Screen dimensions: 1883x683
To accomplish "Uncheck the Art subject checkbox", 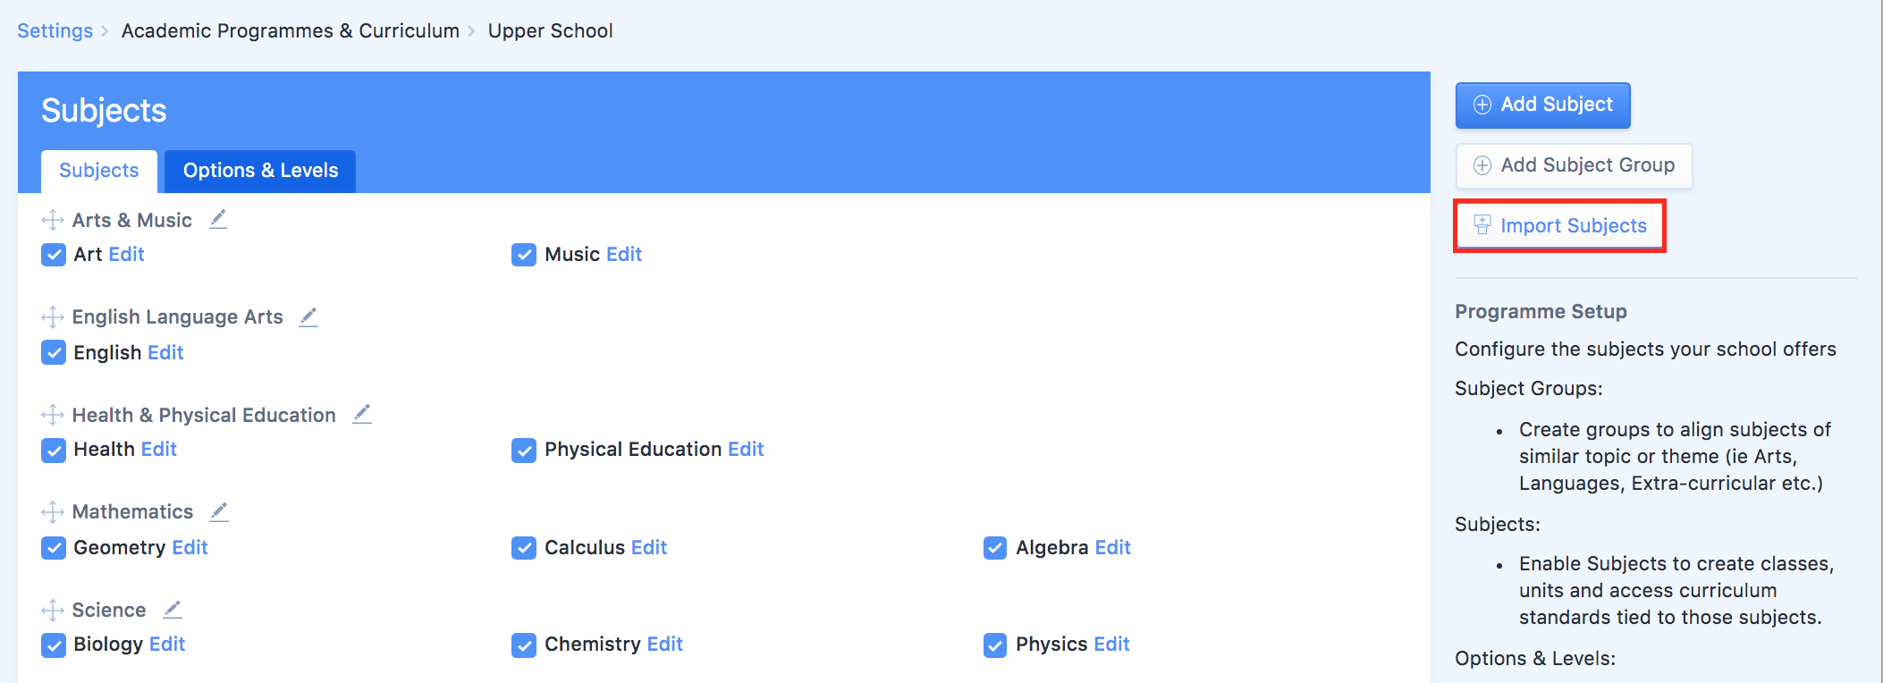I will pyautogui.click(x=54, y=255).
